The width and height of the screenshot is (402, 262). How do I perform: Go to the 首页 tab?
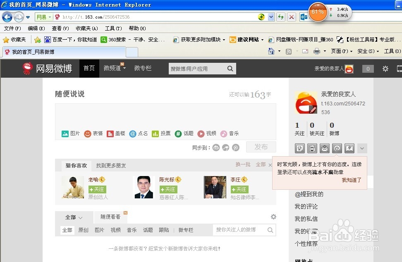coord(89,68)
